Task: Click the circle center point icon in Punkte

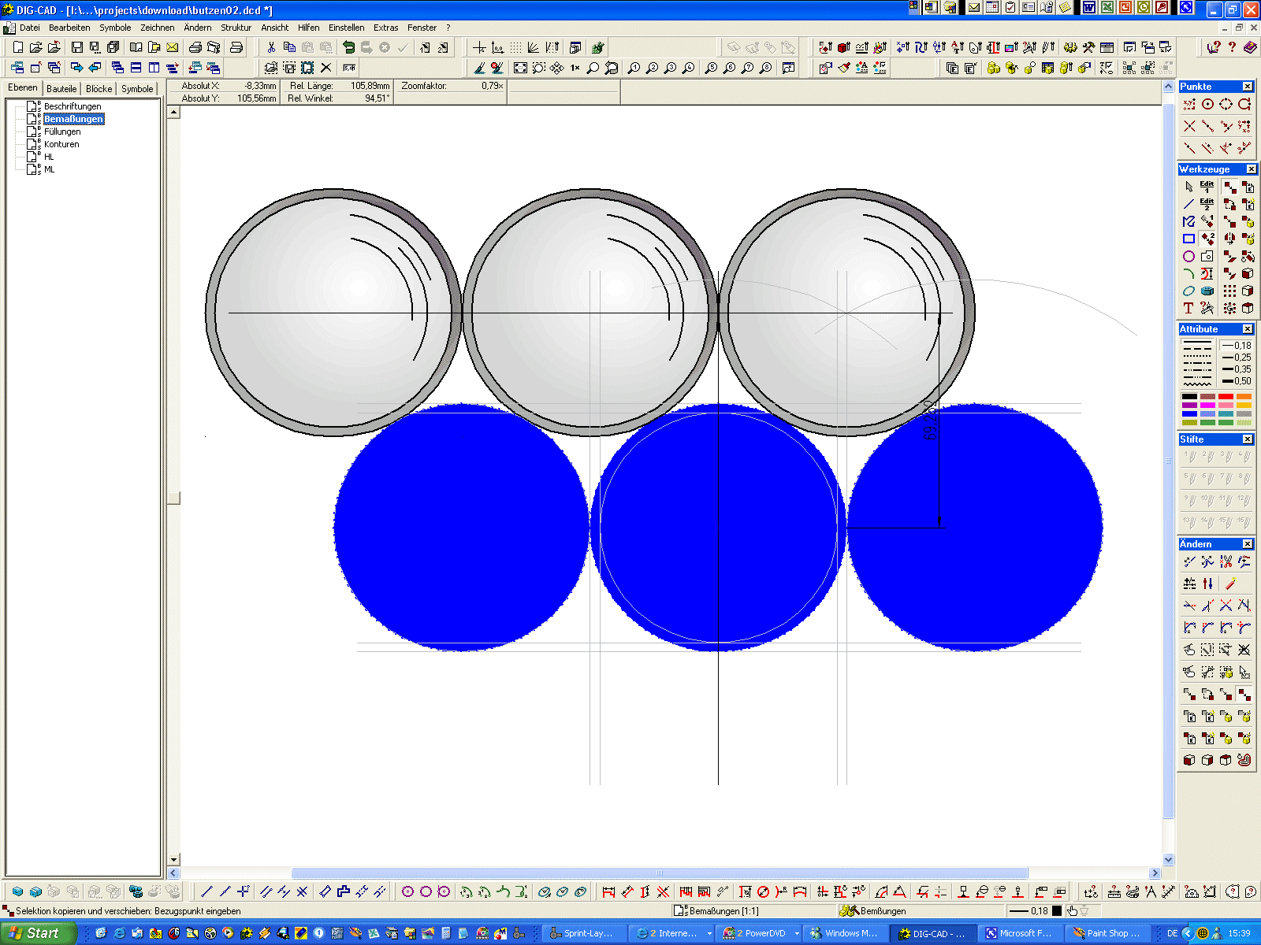Action: pos(1207,104)
